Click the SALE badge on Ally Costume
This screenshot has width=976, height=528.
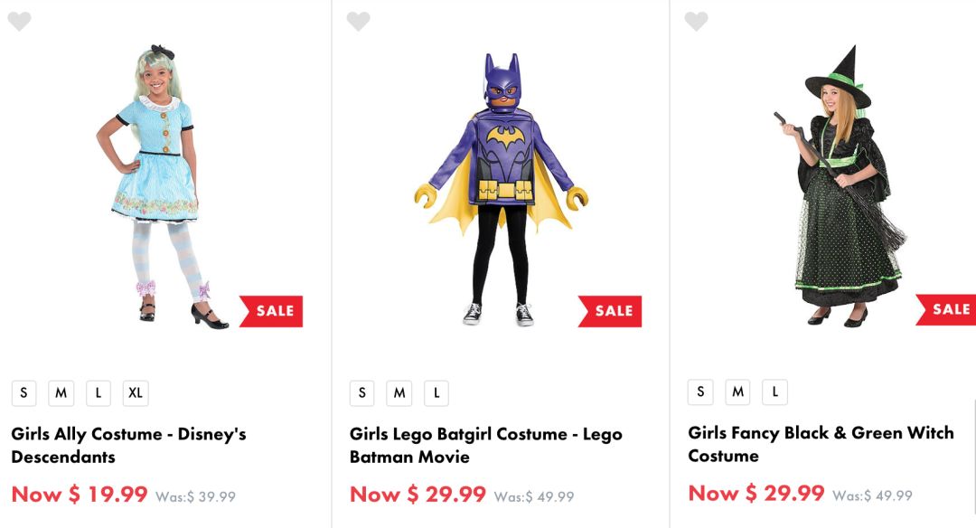(x=272, y=311)
